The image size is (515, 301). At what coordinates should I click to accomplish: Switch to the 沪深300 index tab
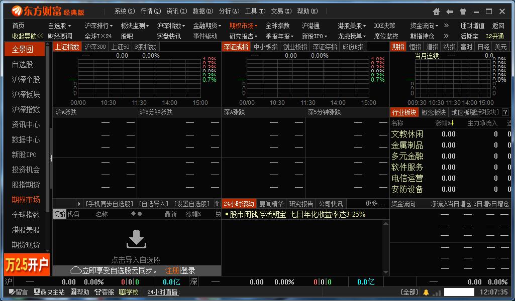pos(95,47)
